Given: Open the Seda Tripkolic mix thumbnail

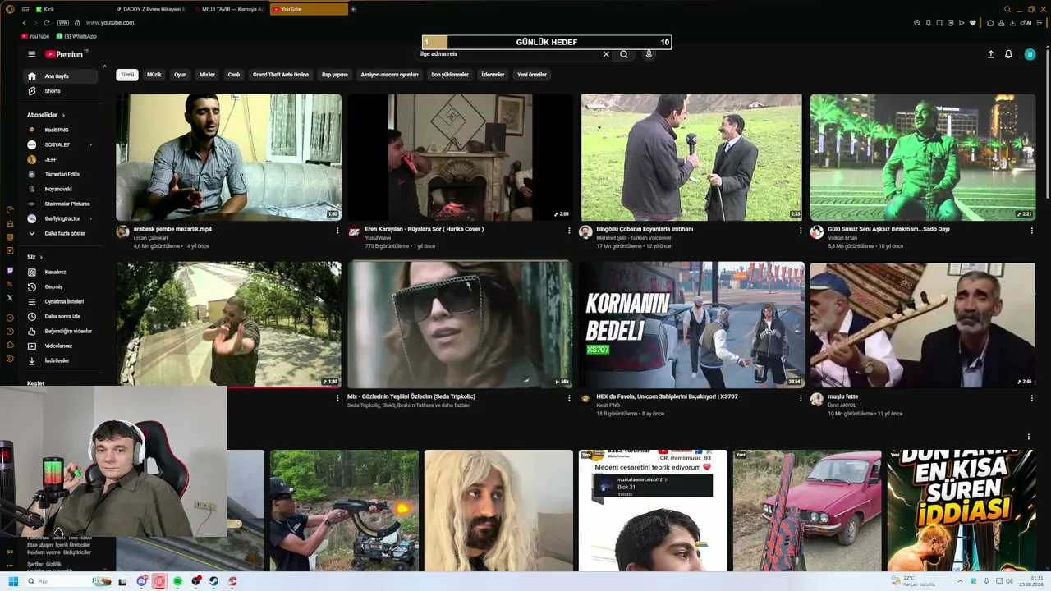Looking at the screenshot, I should coord(460,324).
